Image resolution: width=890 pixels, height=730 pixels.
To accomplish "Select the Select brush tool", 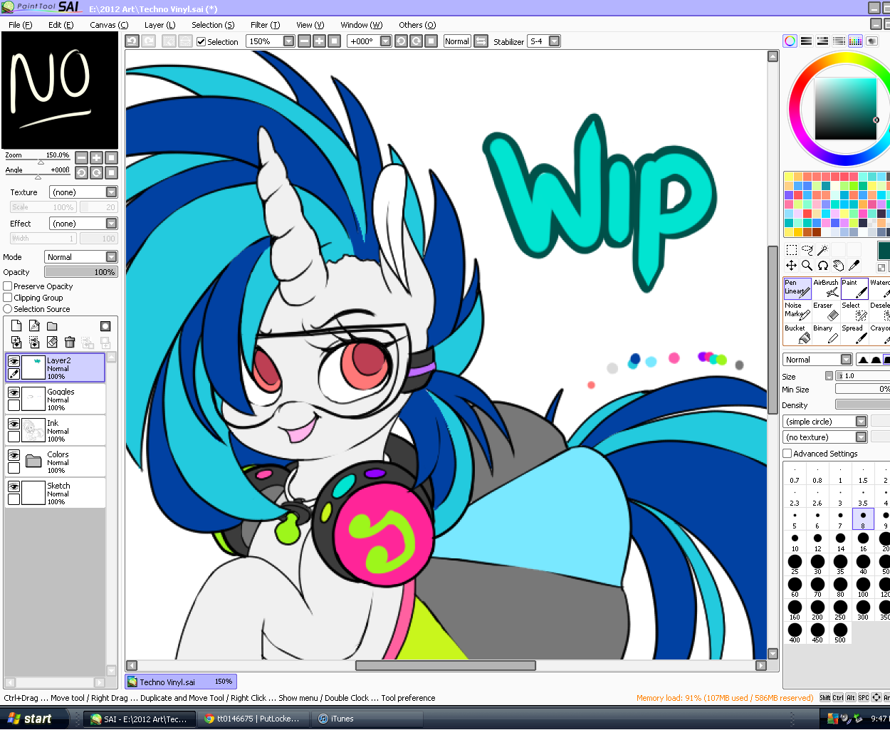I will [x=854, y=311].
